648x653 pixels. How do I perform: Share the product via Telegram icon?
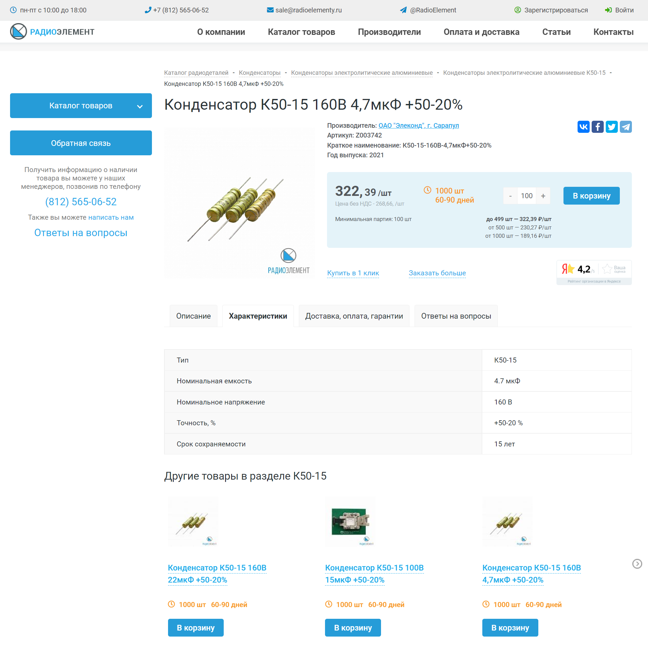point(626,127)
